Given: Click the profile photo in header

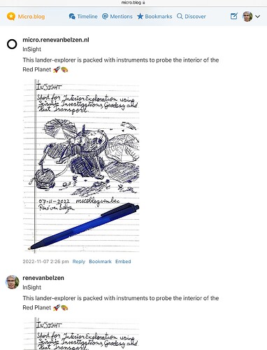Looking at the screenshot, I should [x=247, y=16].
